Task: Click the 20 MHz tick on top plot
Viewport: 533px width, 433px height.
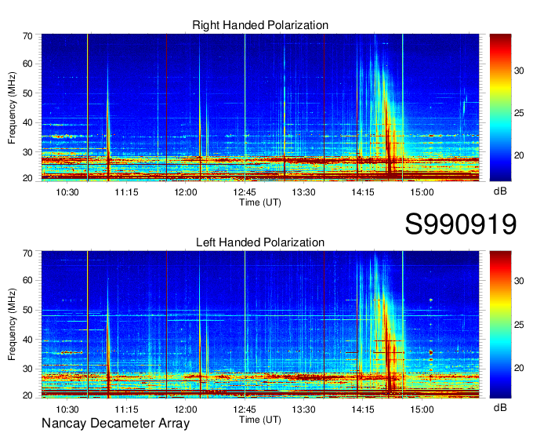Action: [27, 178]
